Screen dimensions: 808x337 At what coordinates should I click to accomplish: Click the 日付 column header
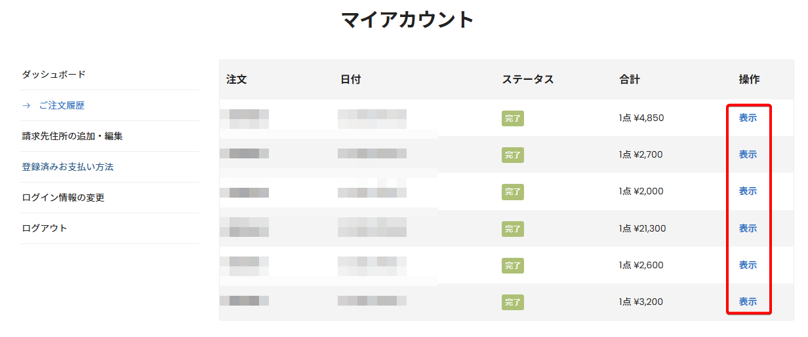point(351,80)
